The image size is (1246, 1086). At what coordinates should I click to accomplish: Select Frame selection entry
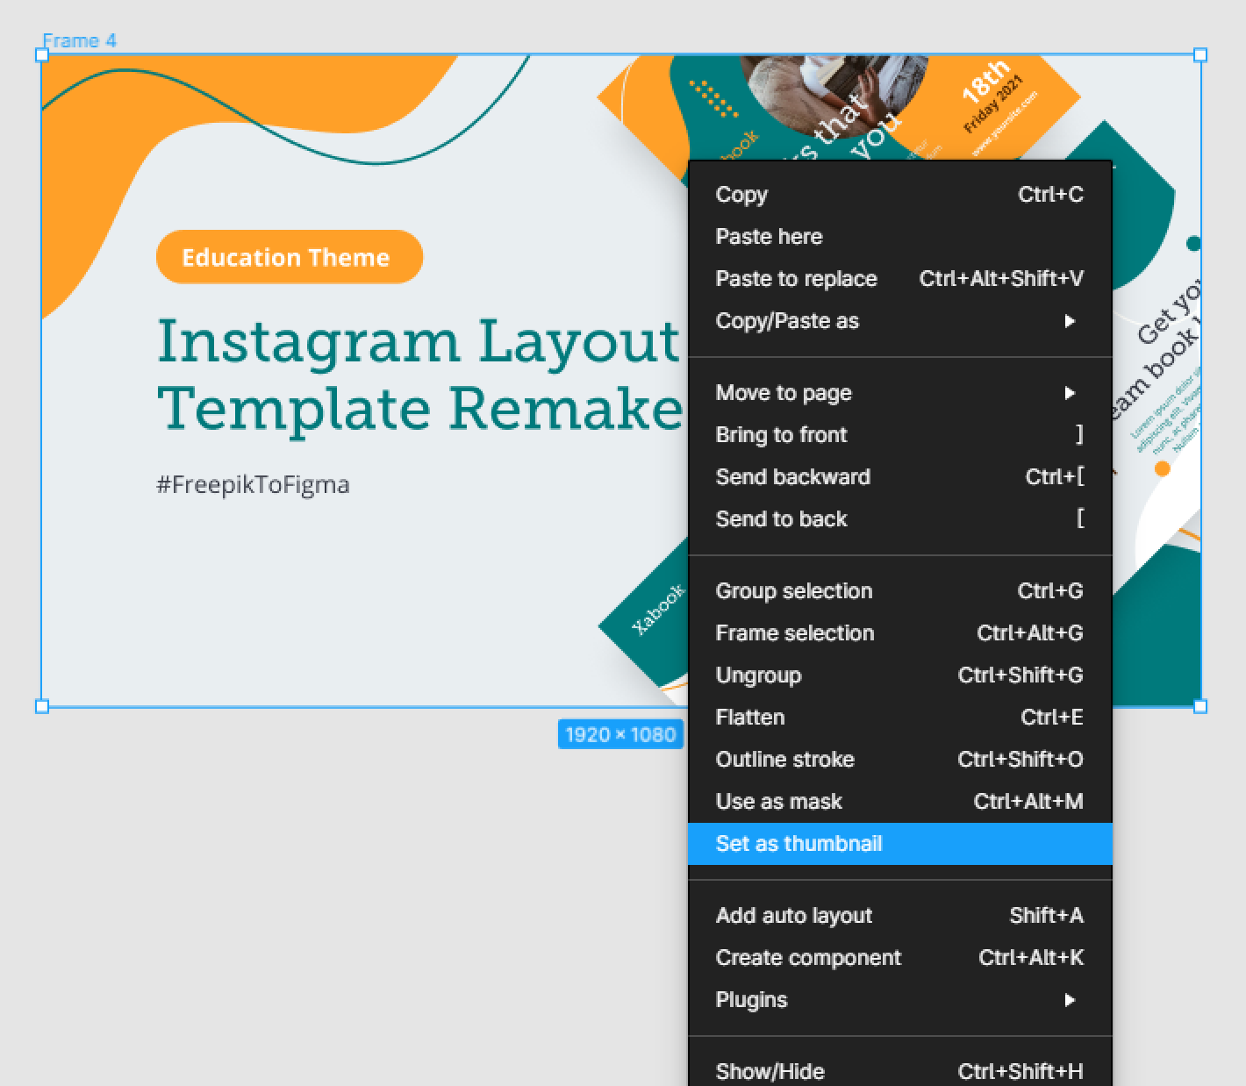899,633
